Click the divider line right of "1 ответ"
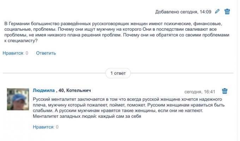Screen dimensions: 240x141 [182, 73]
